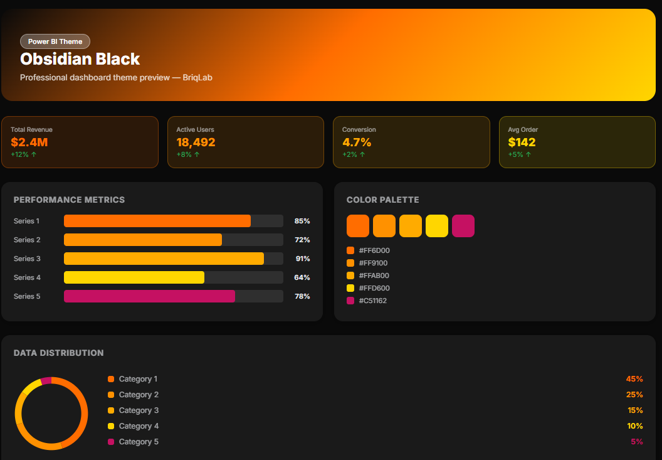662x460 pixels.
Task: Select the yellow Series 4 bar
Action: pyautogui.click(x=134, y=277)
